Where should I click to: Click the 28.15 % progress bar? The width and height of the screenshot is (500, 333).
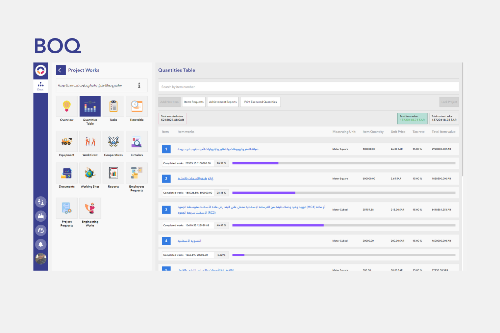coord(344,193)
